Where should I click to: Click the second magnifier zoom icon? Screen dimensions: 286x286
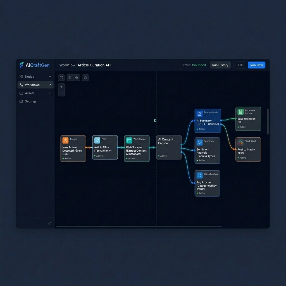click(x=77, y=78)
